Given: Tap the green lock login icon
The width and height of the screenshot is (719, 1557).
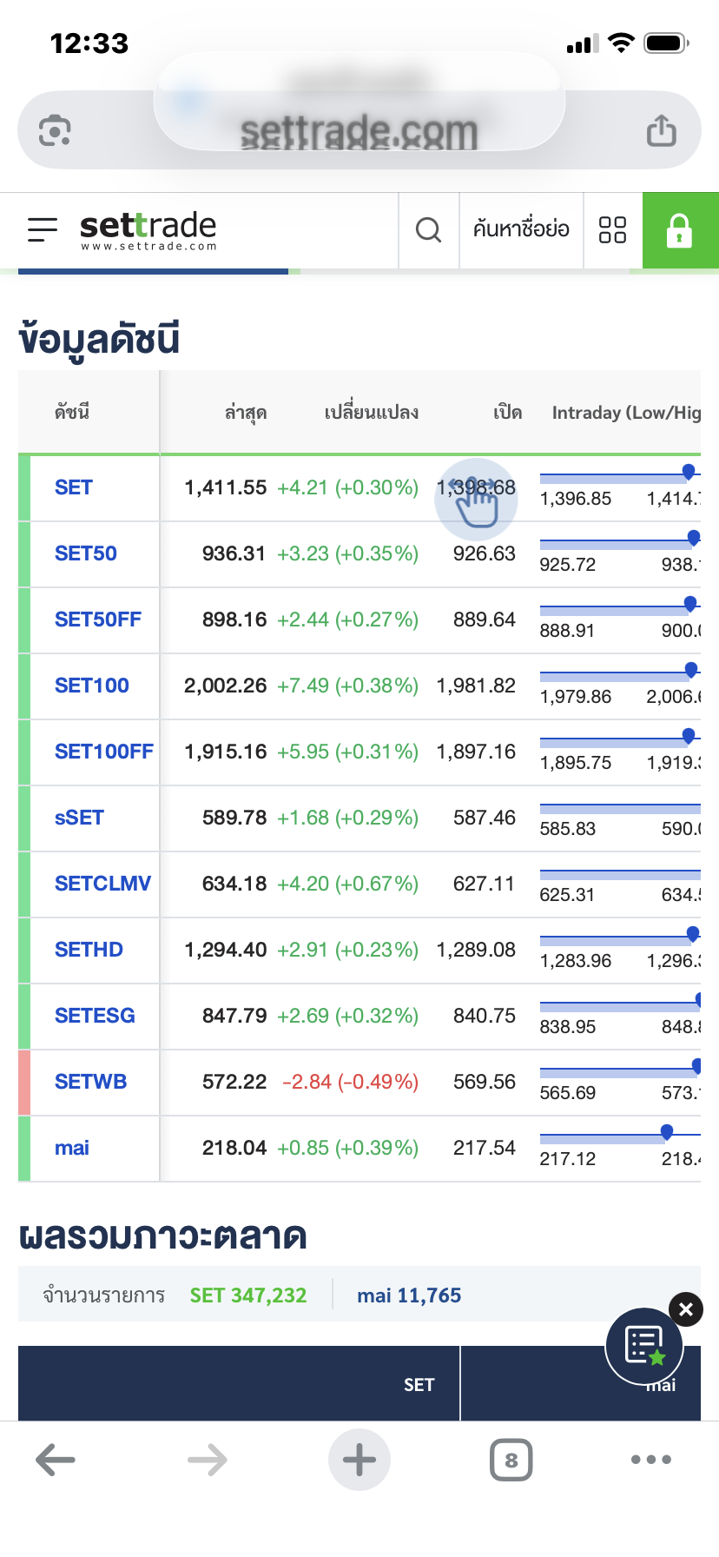Looking at the screenshot, I should pyautogui.click(x=680, y=230).
